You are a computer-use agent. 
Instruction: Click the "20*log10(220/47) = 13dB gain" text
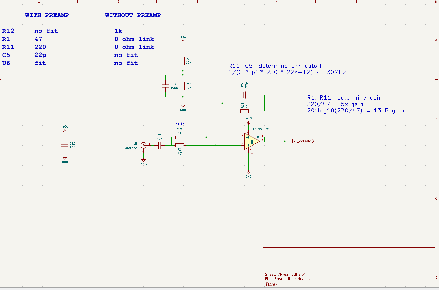point(355,111)
